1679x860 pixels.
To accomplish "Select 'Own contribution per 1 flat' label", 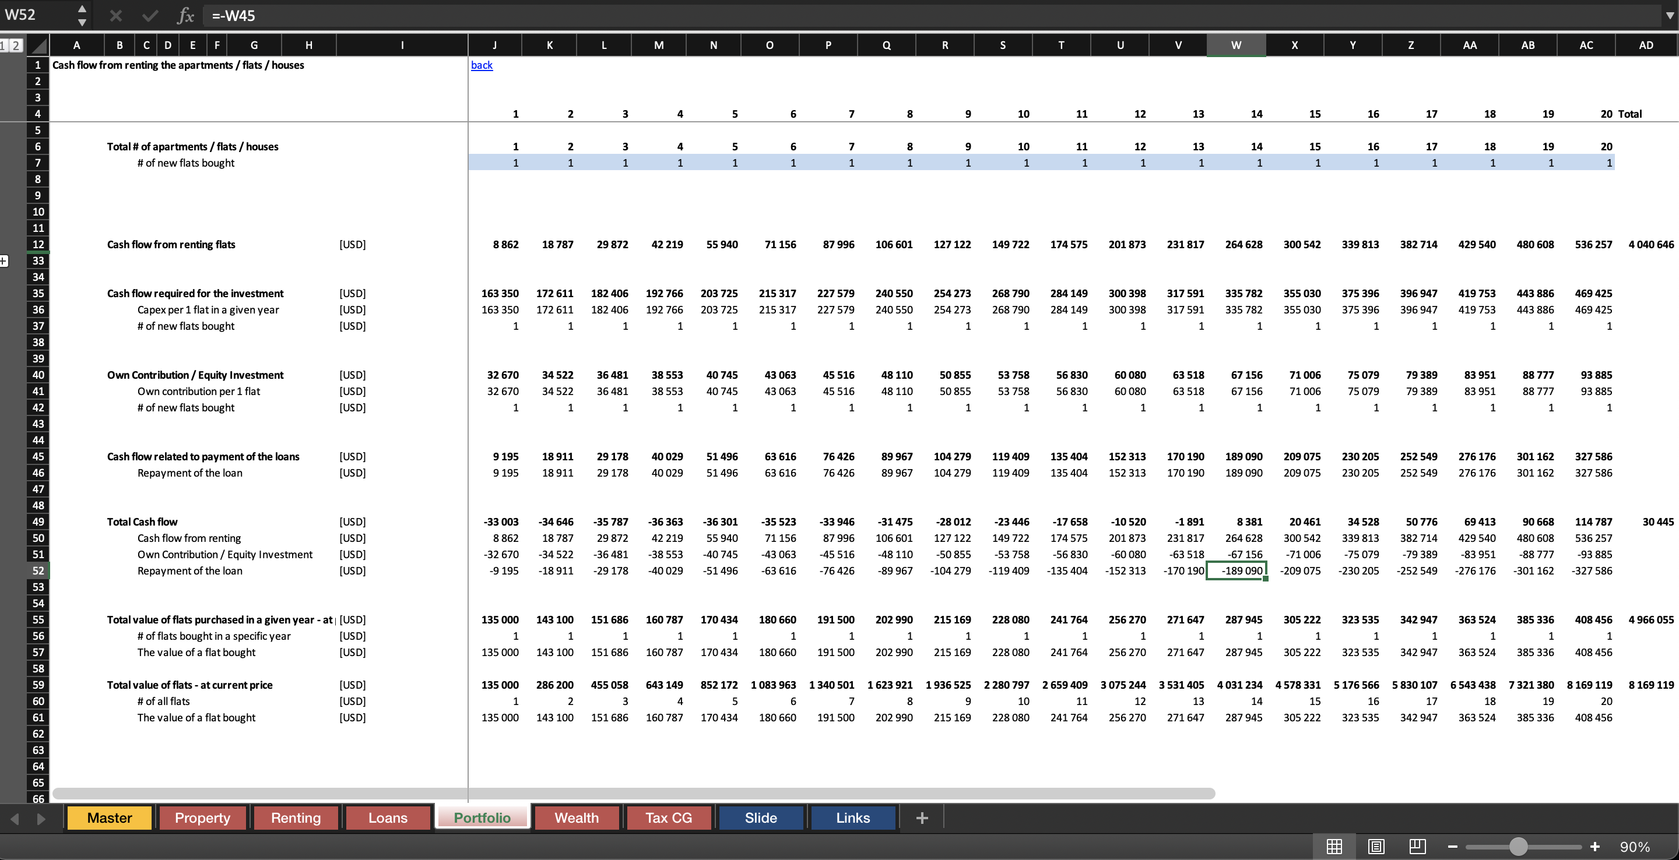I will (x=198, y=391).
